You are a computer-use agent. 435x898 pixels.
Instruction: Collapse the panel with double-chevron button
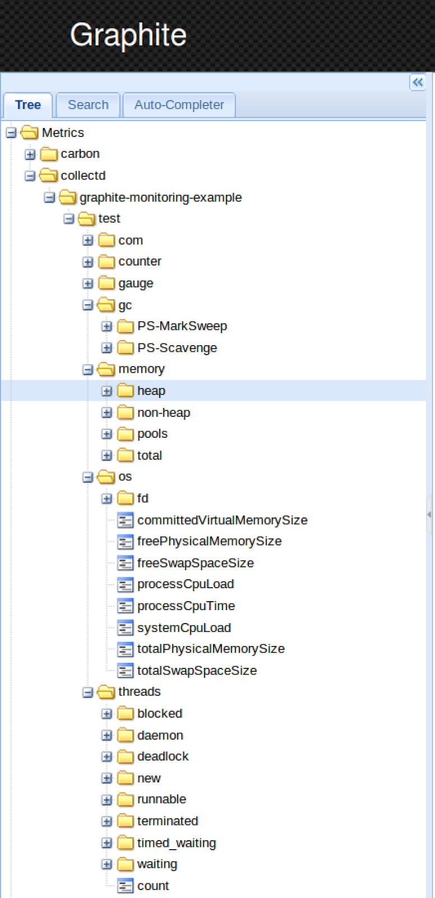(418, 83)
